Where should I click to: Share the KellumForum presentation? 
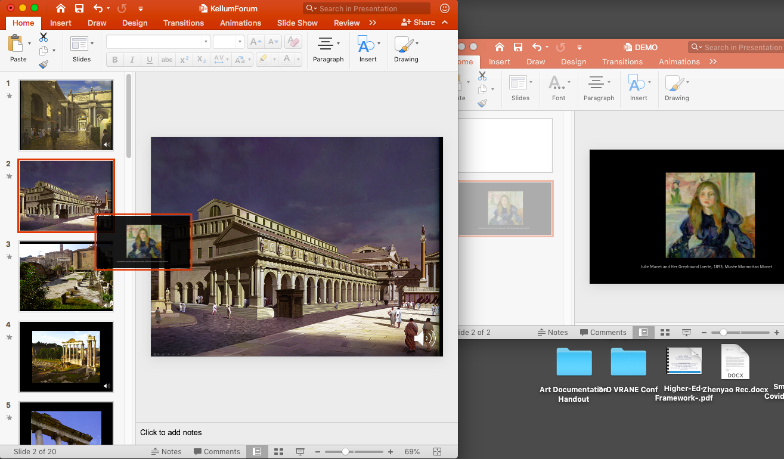point(419,23)
